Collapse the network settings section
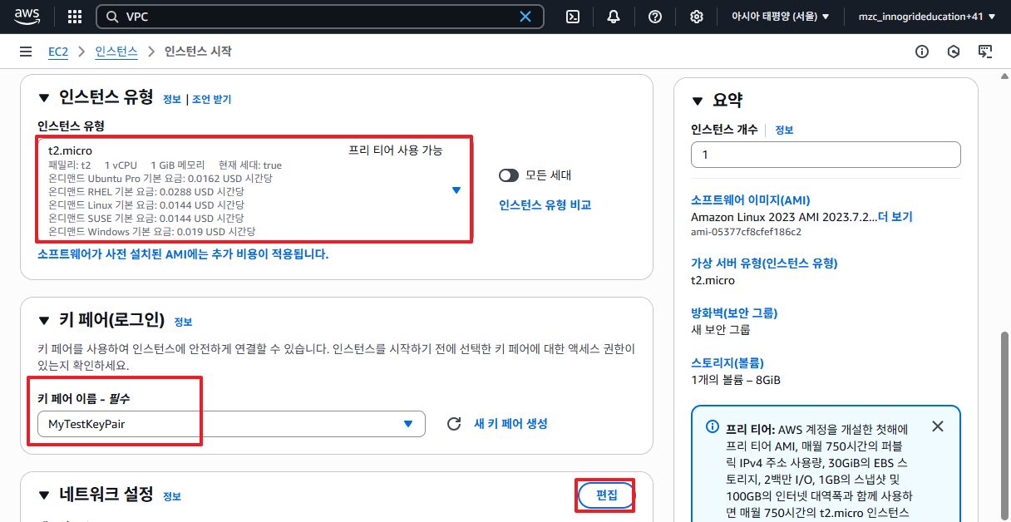1011x522 pixels. [x=44, y=495]
